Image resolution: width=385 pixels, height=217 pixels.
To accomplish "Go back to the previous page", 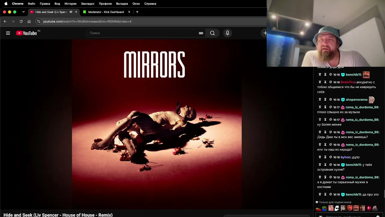I will [x=5, y=21].
